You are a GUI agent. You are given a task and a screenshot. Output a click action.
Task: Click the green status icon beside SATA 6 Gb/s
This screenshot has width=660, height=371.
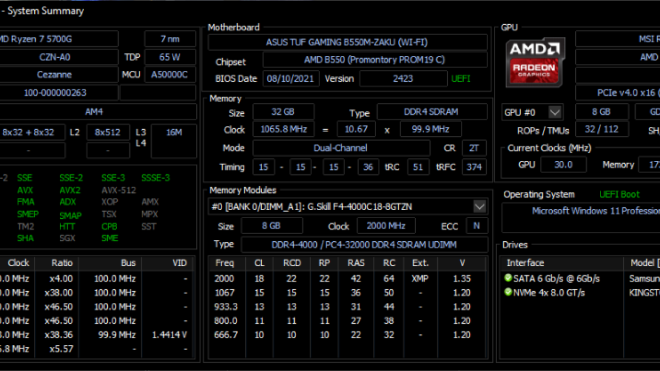coord(508,278)
